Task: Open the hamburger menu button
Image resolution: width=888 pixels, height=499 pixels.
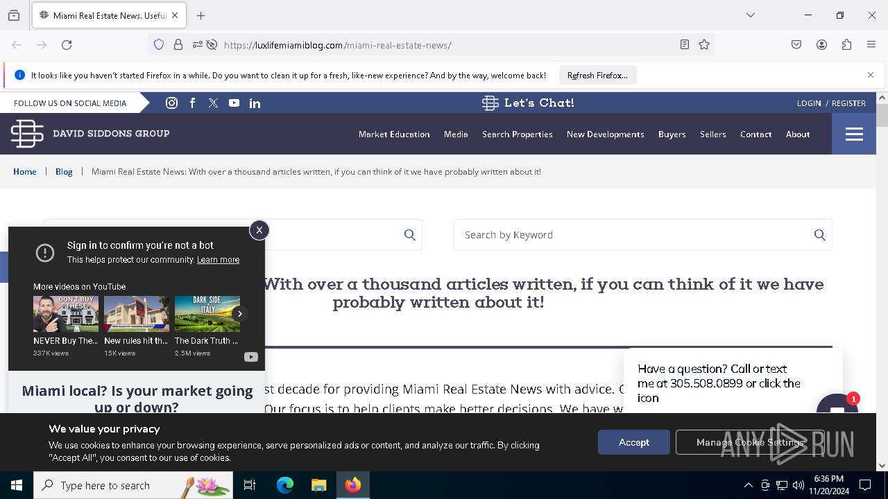Action: [854, 134]
